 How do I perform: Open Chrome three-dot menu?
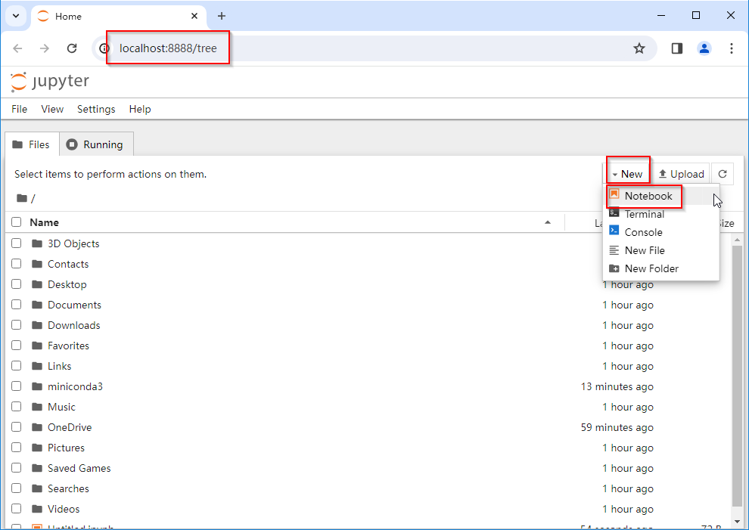tap(731, 48)
